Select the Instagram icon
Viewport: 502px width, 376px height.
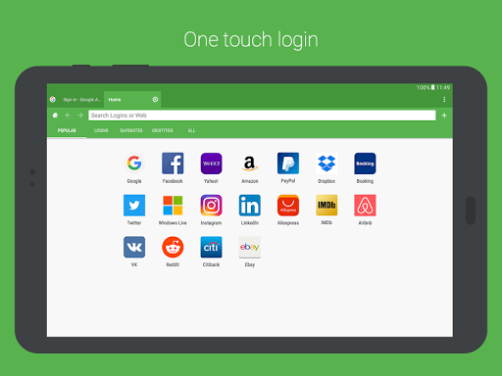(211, 206)
